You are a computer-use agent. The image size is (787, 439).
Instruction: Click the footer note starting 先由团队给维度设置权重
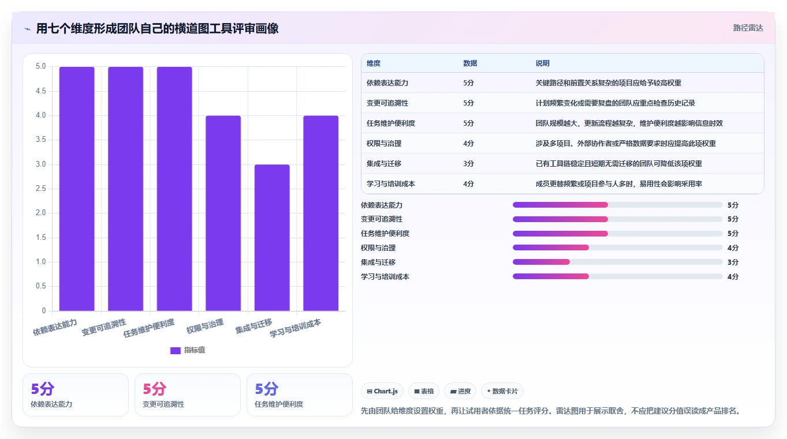click(551, 411)
